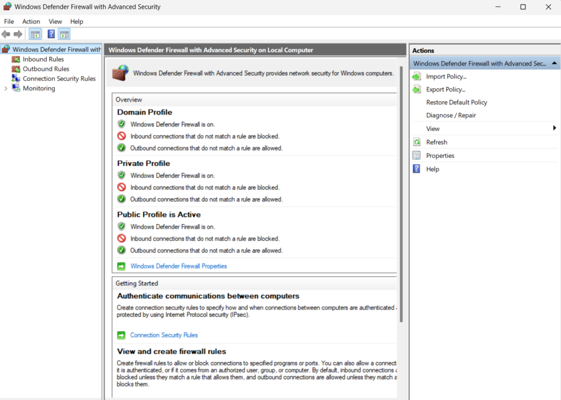Select Connection Security Rules in the tree
The image size is (561, 400).
(x=59, y=78)
